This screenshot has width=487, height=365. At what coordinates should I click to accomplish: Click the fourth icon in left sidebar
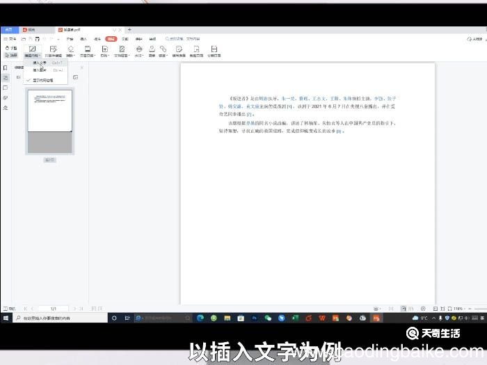click(x=6, y=98)
